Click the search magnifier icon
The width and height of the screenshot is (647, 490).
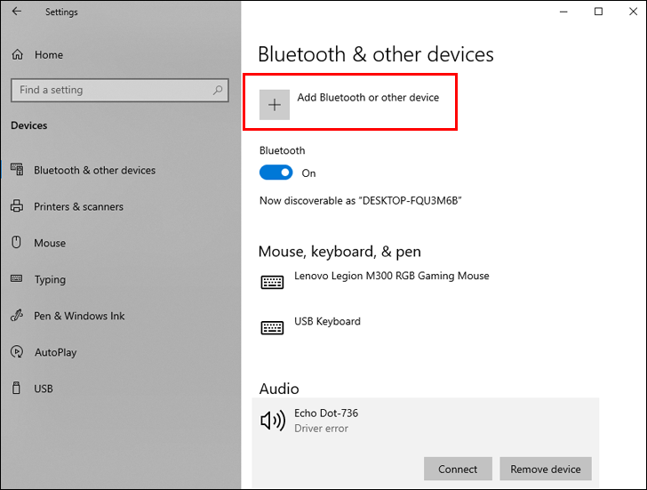click(218, 90)
